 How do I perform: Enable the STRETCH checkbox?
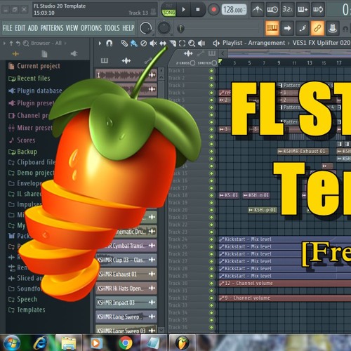(213, 62)
